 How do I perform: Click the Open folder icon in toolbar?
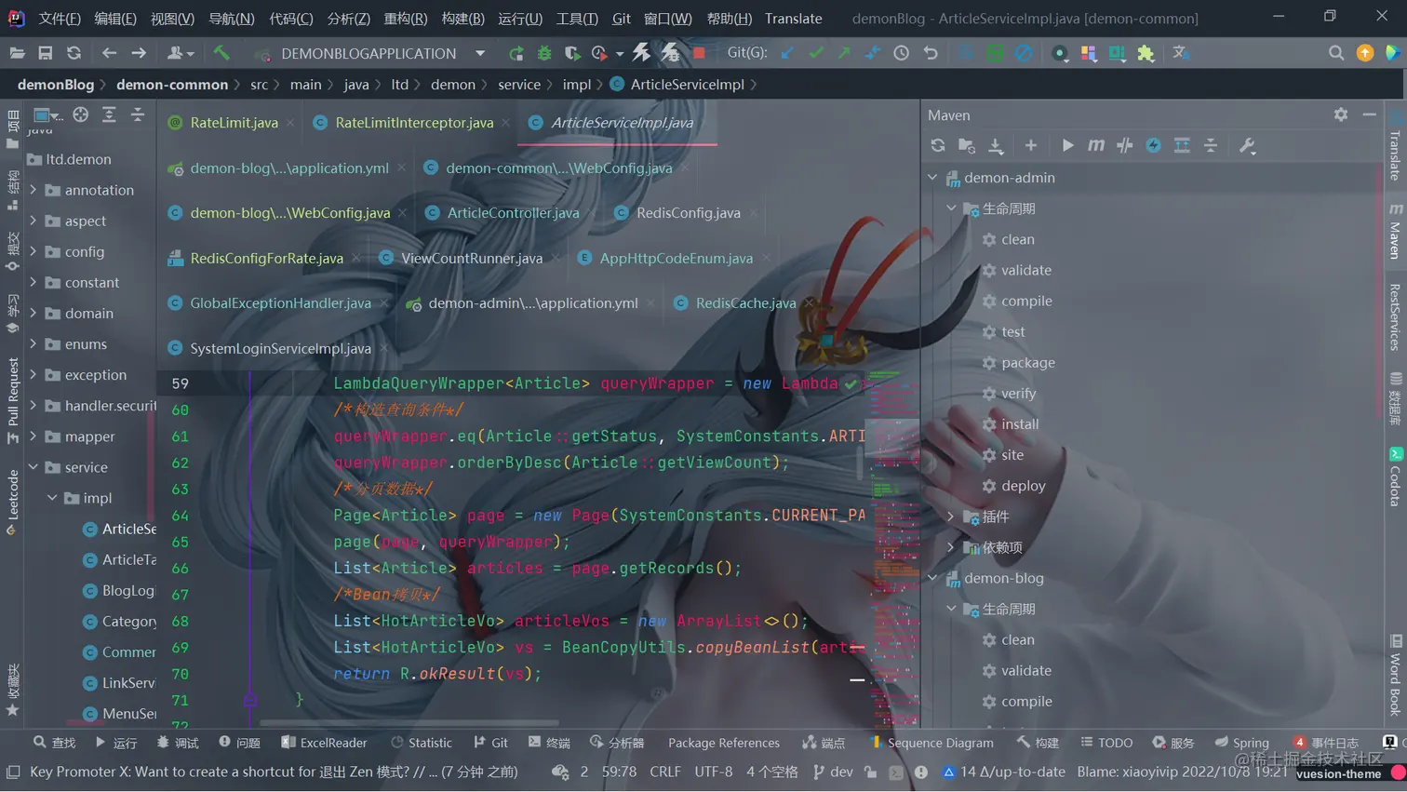17,53
